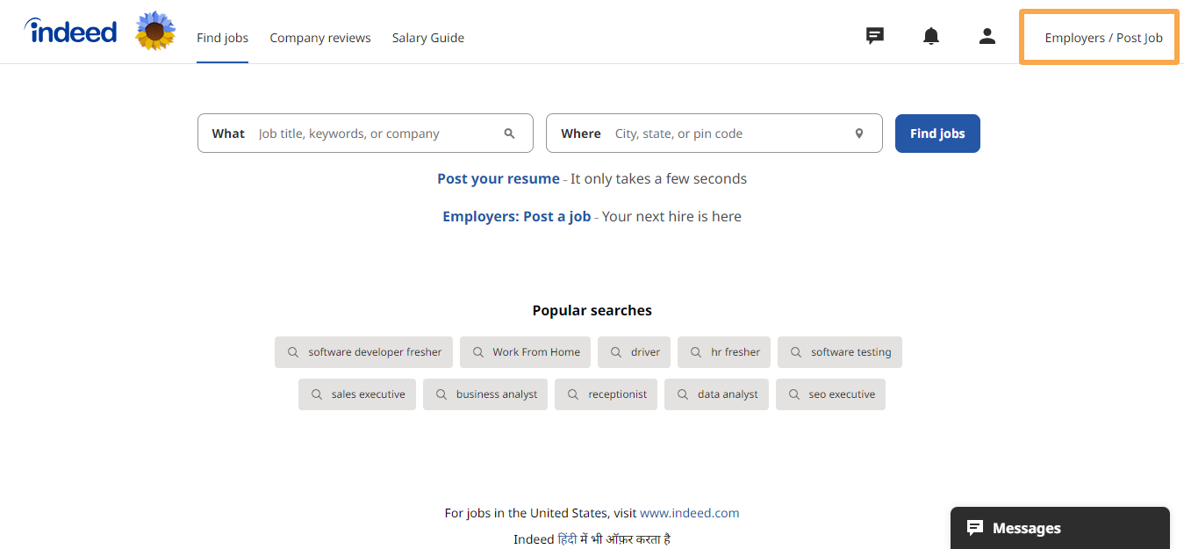Click the sunflower icon beside the logo

click(x=155, y=32)
